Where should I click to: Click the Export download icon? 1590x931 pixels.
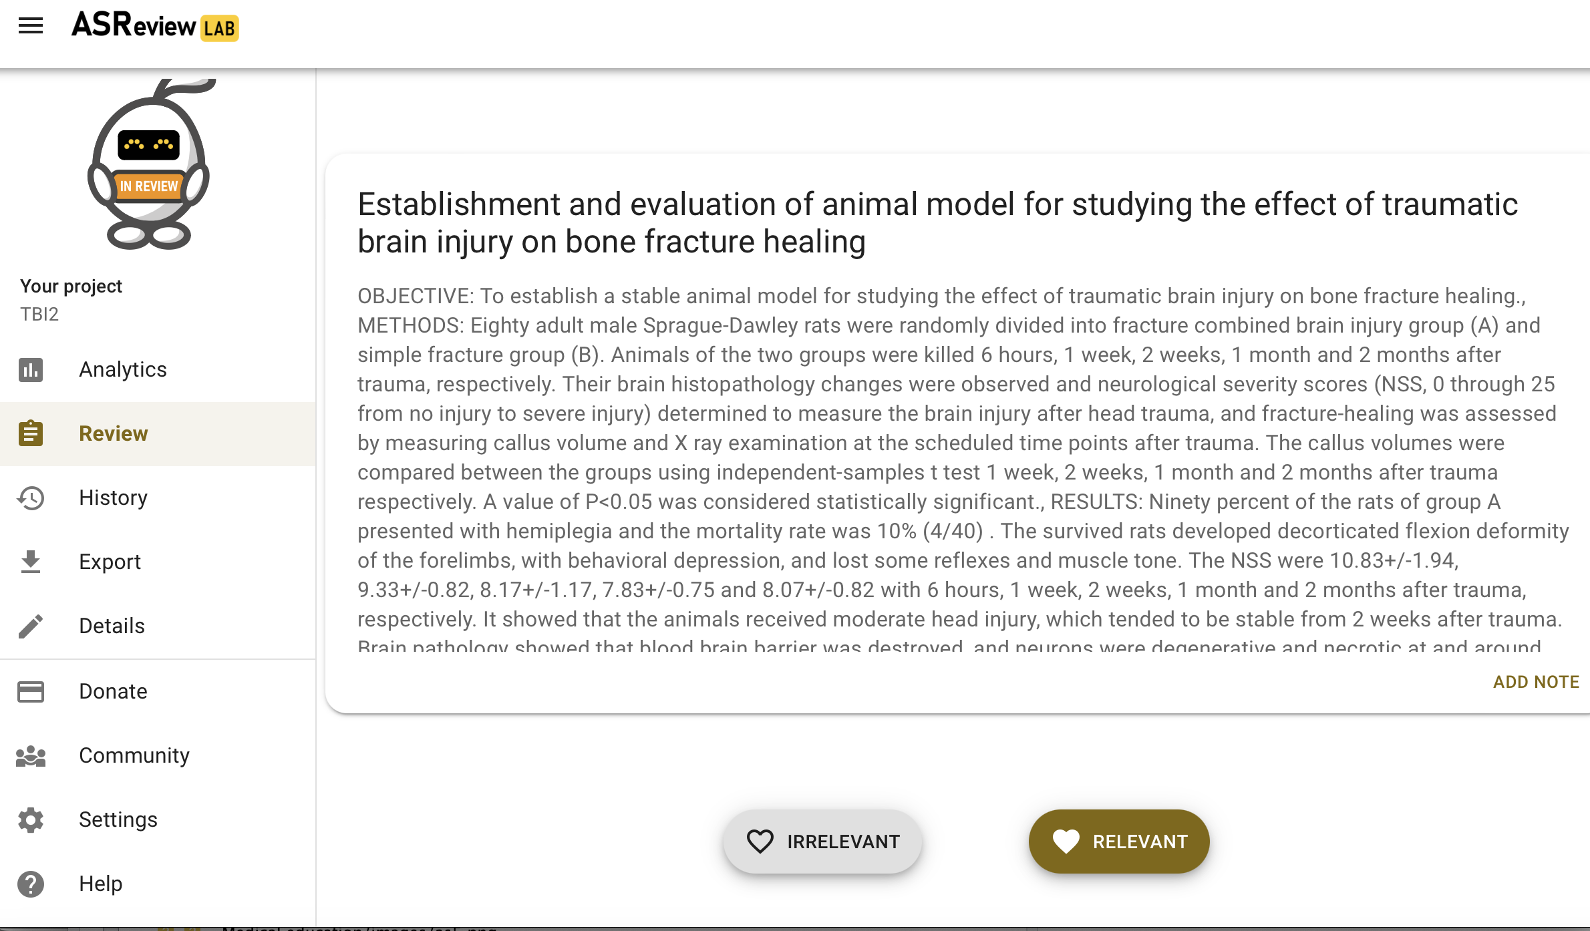[x=31, y=562]
